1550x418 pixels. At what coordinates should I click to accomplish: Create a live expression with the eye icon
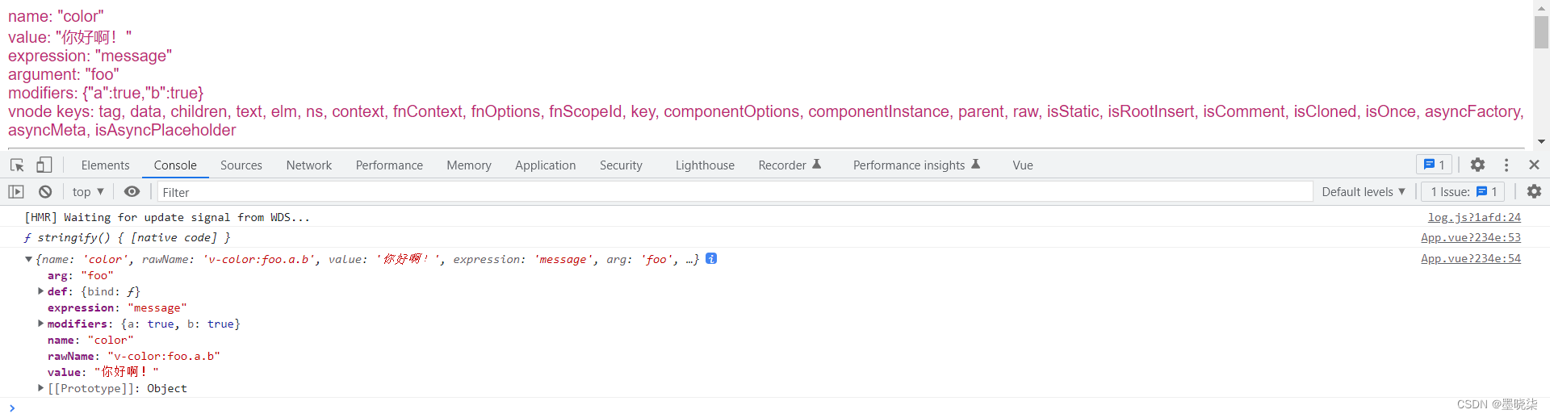[x=132, y=191]
